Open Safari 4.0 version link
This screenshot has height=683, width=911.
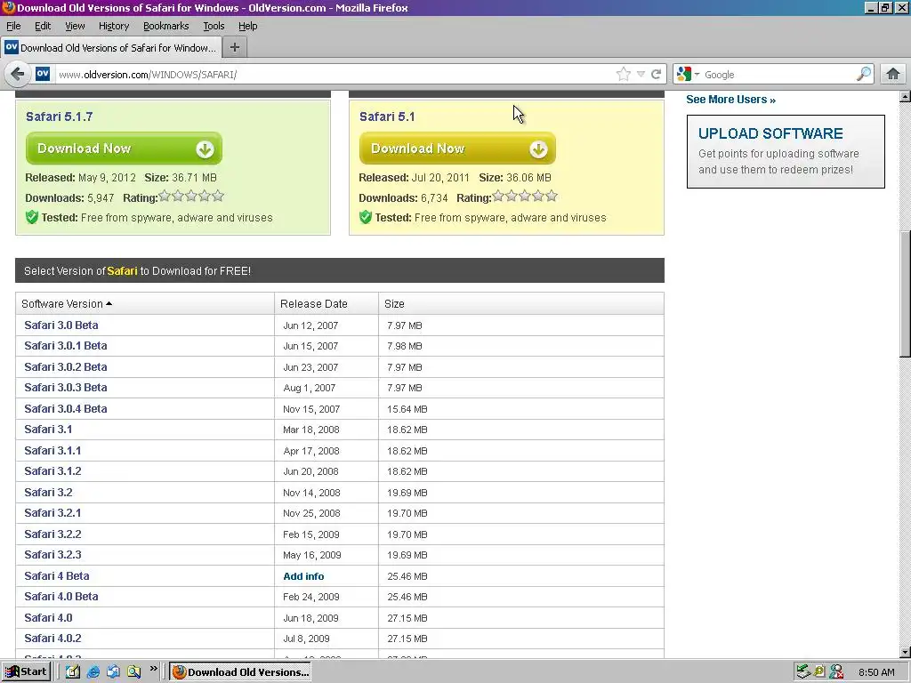click(x=48, y=618)
